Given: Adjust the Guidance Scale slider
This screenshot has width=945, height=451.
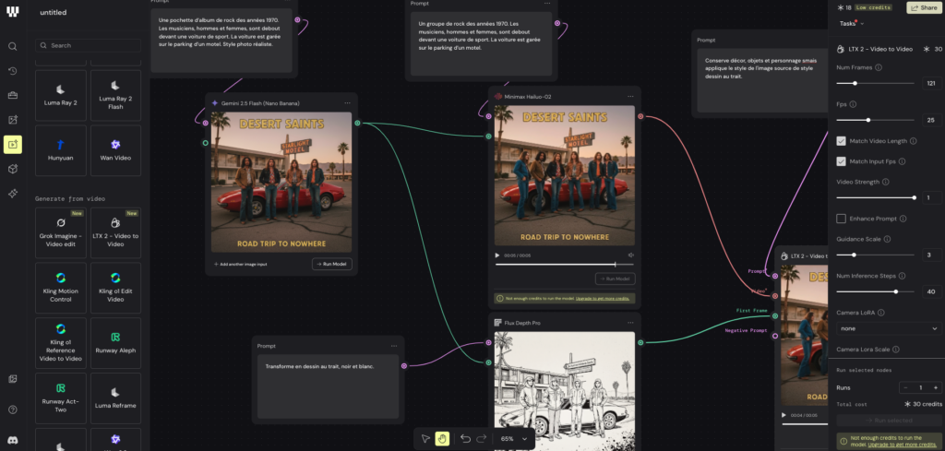Looking at the screenshot, I should (x=854, y=255).
